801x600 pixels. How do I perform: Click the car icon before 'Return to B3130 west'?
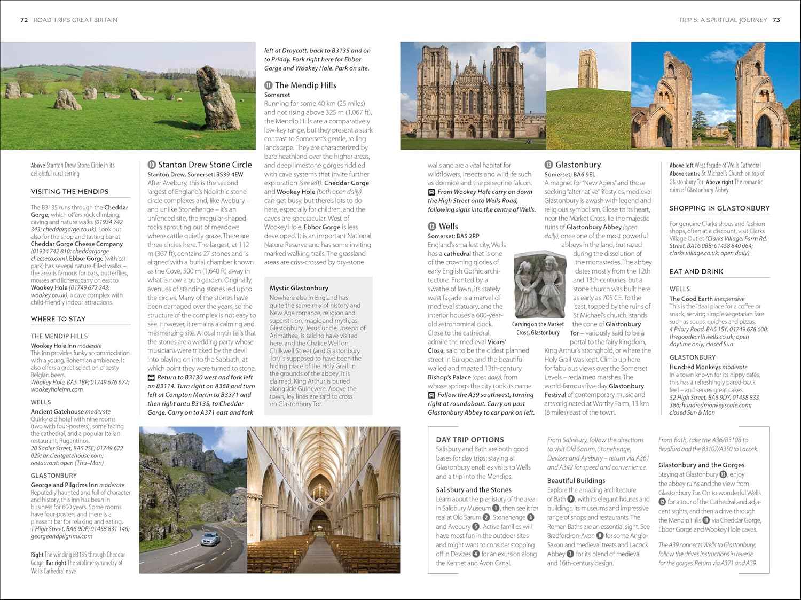[151, 377]
